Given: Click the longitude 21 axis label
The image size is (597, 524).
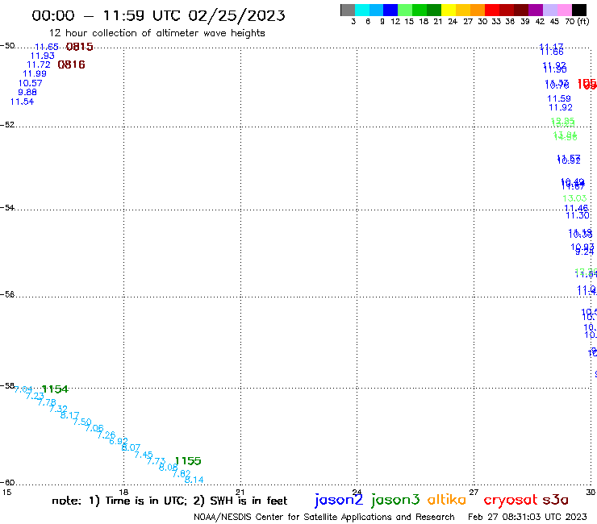Looking at the screenshot, I should pyautogui.click(x=240, y=492).
